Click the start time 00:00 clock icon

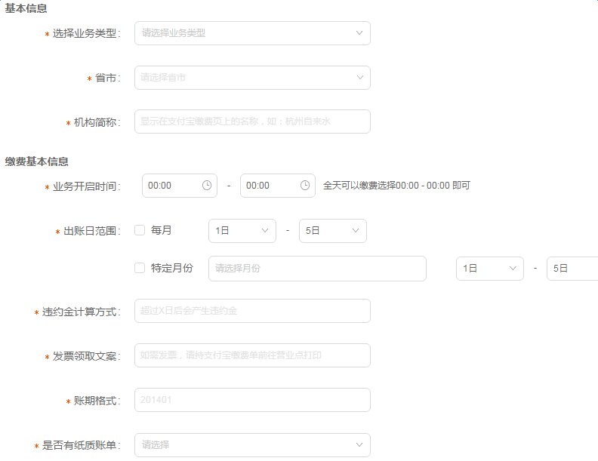207,186
